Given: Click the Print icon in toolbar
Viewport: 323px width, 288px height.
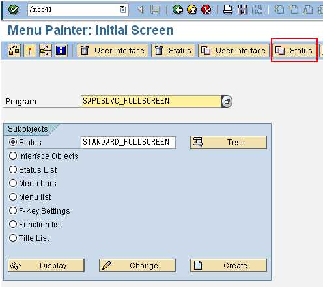Looking at the screenshot, I should [x=228, y=10].
